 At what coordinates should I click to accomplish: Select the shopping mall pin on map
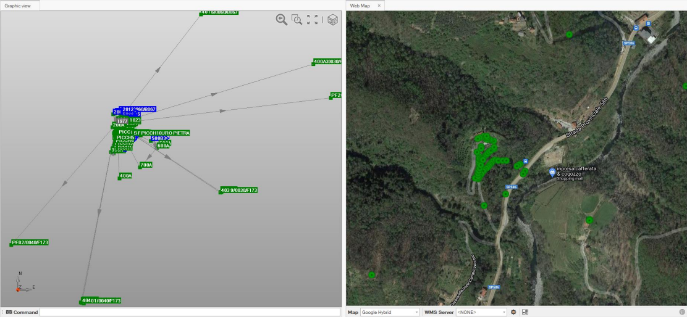[x=552, y=172]
